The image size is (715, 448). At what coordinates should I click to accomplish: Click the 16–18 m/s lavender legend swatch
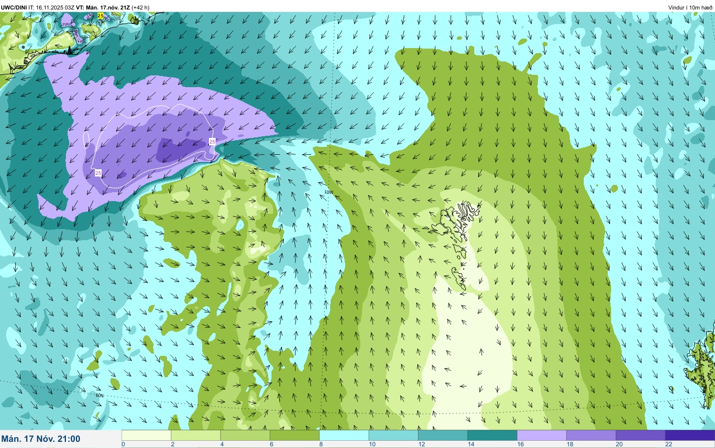click(542, 435)
